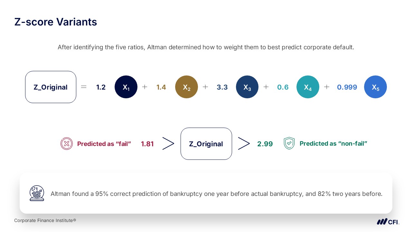Click the Corporate Finance Institute footer text
412x232 pixels.
click(x=45, y=220)
